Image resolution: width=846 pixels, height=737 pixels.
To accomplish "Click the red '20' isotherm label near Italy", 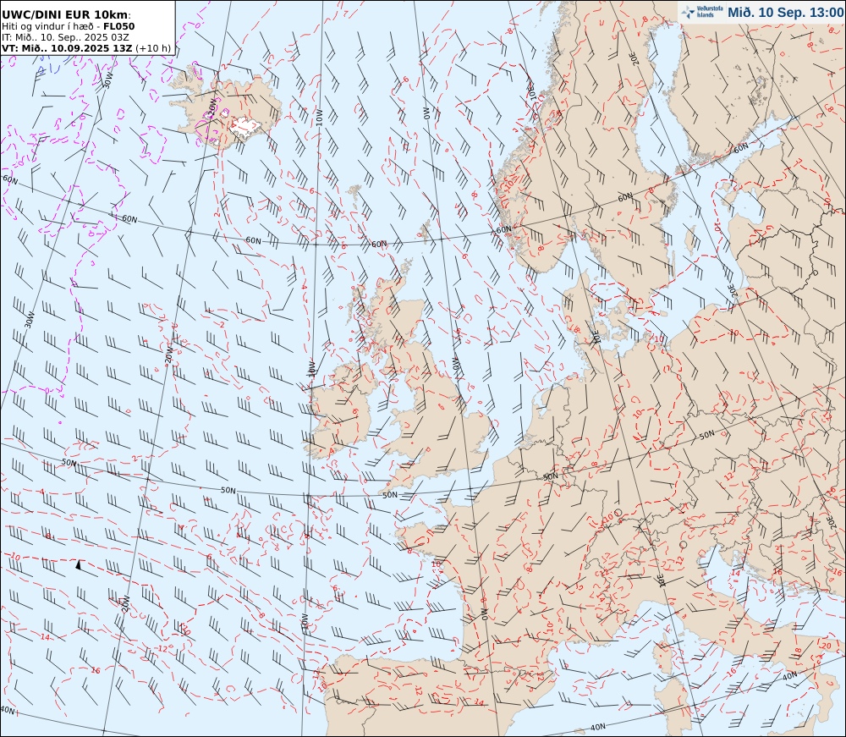I will click(826, 646).
